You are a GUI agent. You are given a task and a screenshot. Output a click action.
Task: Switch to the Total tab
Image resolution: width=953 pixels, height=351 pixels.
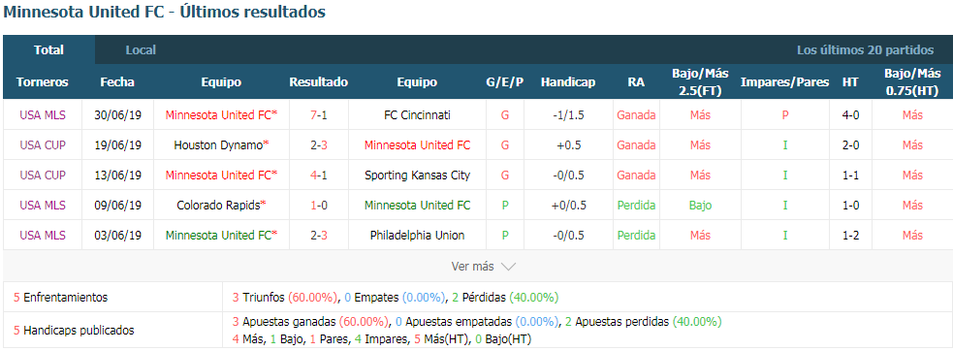pyautogui.click(x=48, y=49)
